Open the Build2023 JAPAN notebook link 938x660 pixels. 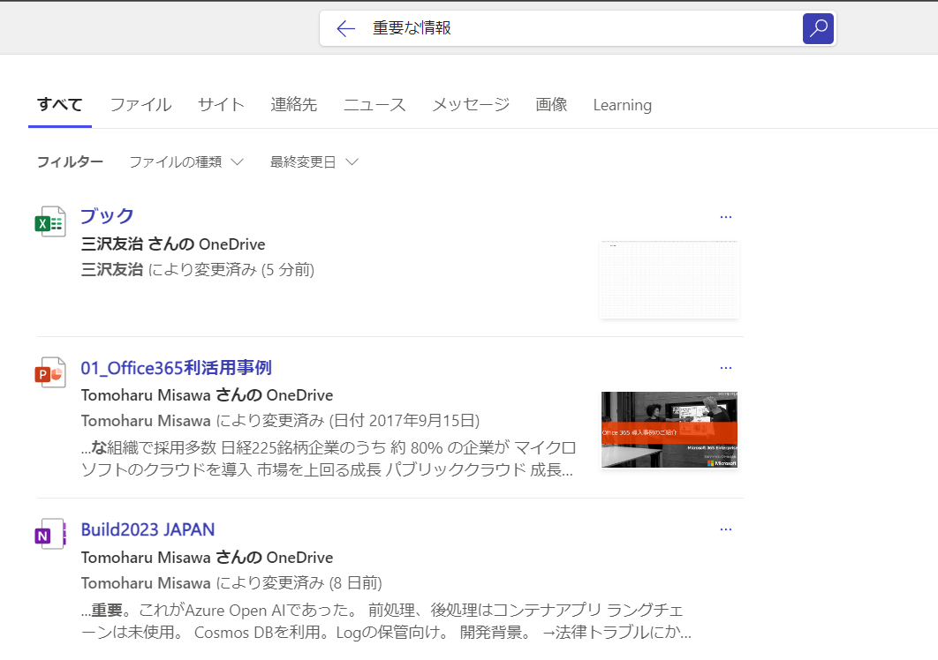click(x=148, y=529)
